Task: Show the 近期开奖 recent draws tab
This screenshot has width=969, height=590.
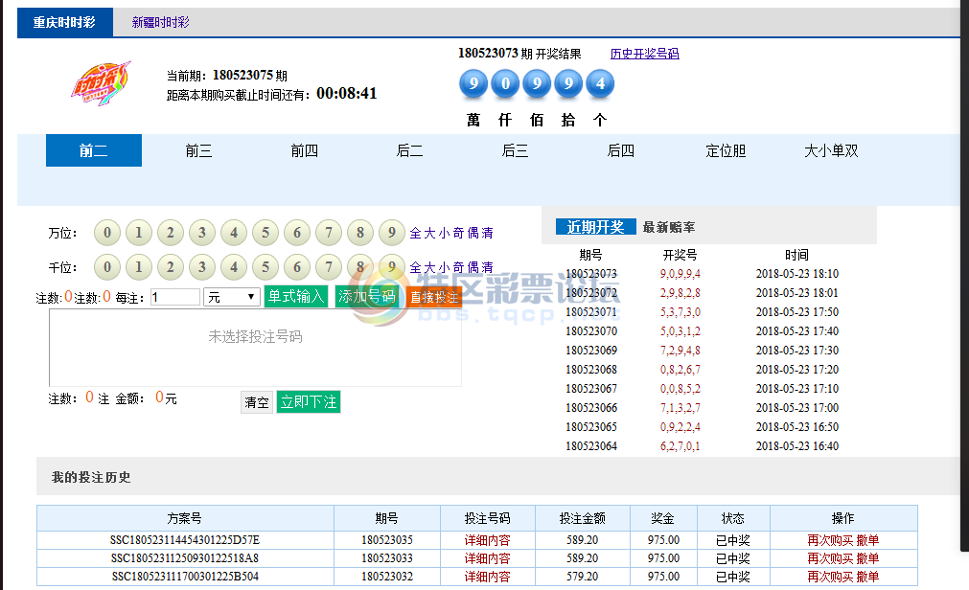Action: pyautogui.click(x=596, y=227)
